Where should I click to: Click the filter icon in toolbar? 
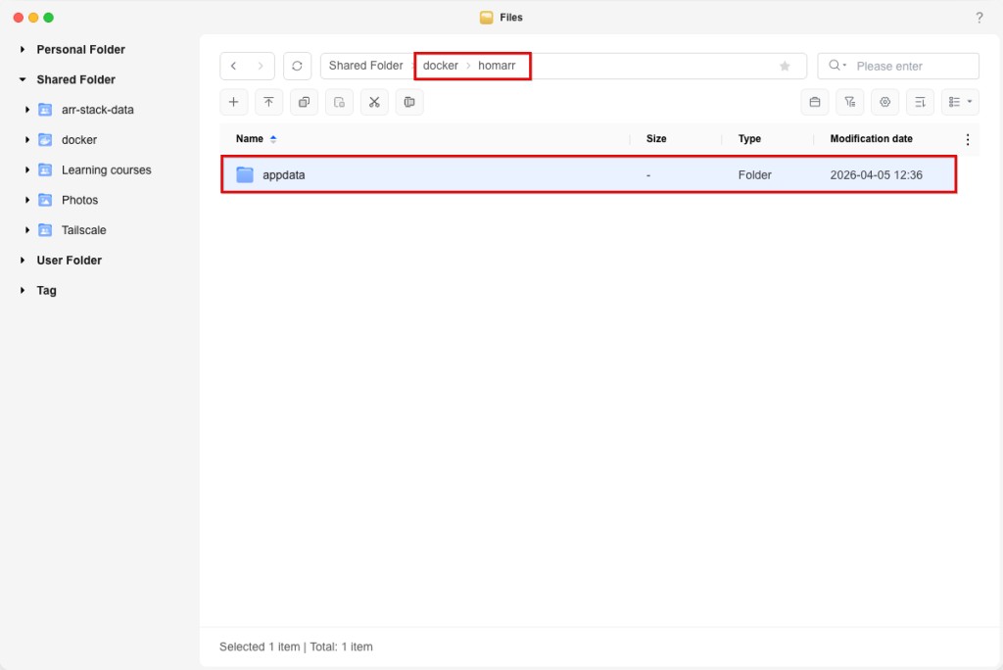(x=849, y=102)
